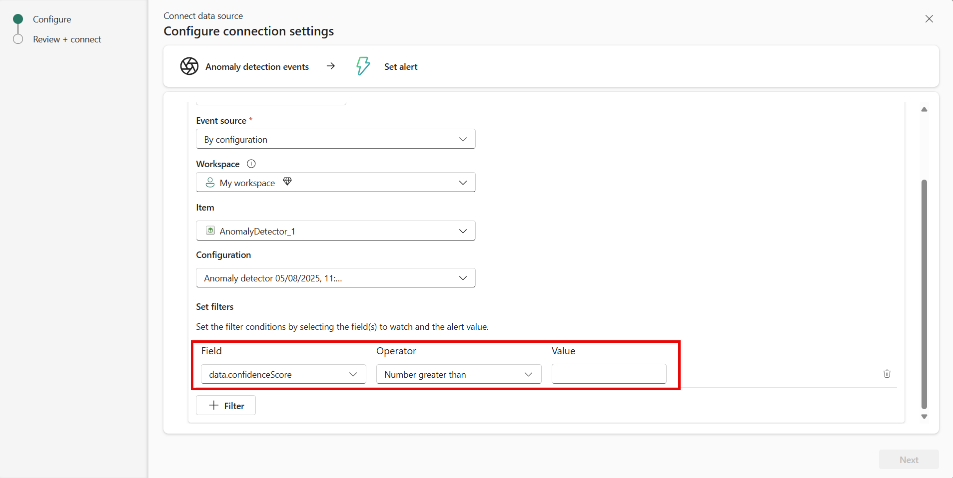Click the Anomaly detection events aperture icon
This screenshot has width=953, height=478.
point(189,66)
